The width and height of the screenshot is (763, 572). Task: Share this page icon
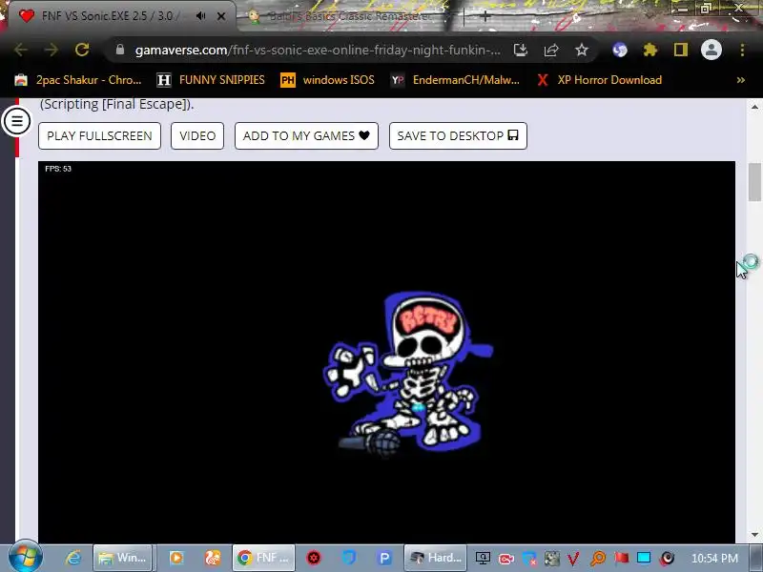pyautogui.click(x=551, y=50)
